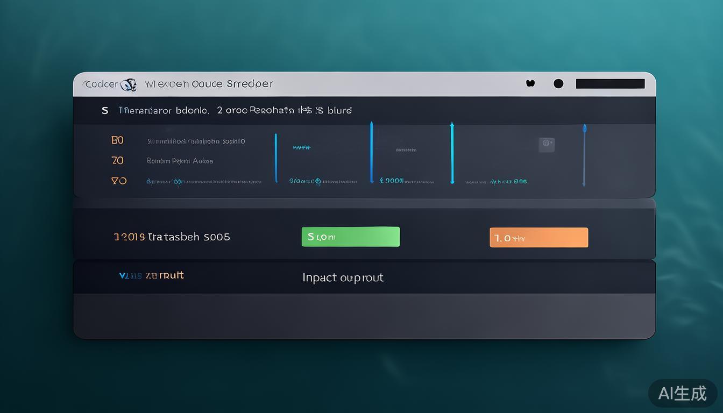Click the third blue vertical arrow line
723x413 pixels.
452,153
